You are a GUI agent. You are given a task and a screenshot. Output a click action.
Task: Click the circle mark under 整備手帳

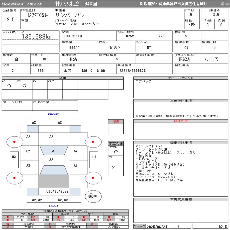coord(186,47)
